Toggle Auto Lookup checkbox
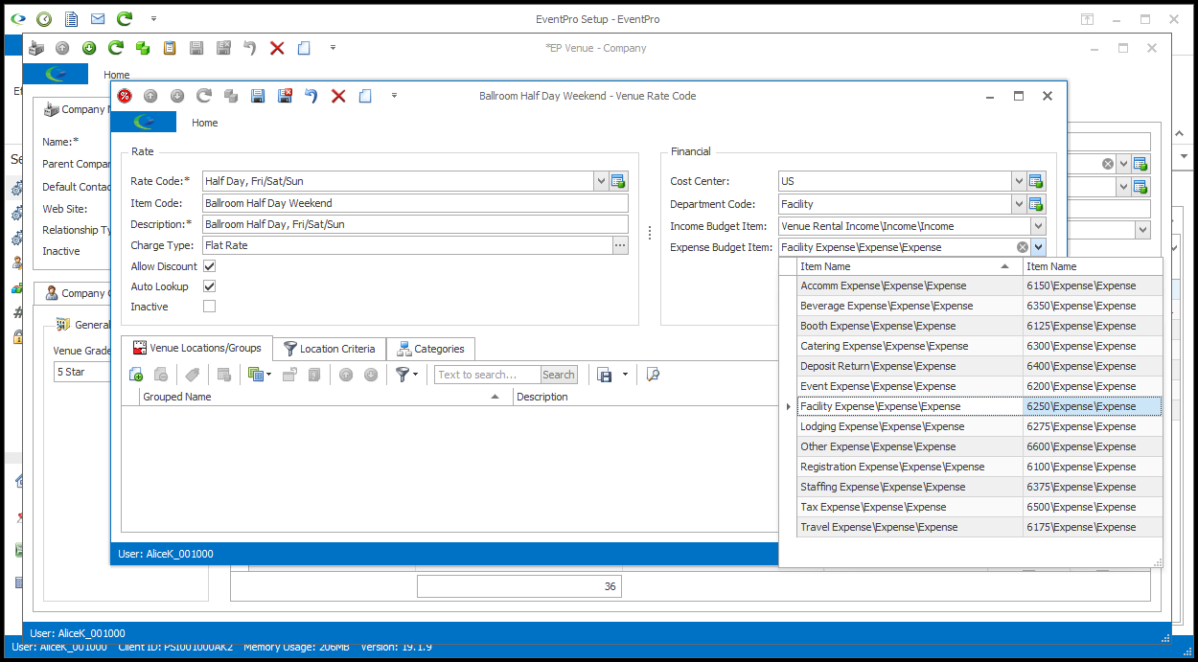 pos(209,286)
